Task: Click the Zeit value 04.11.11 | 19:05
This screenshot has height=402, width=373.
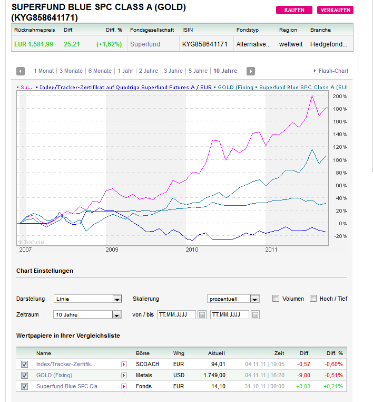Action: pyautogui.click(x=264, y=364)
